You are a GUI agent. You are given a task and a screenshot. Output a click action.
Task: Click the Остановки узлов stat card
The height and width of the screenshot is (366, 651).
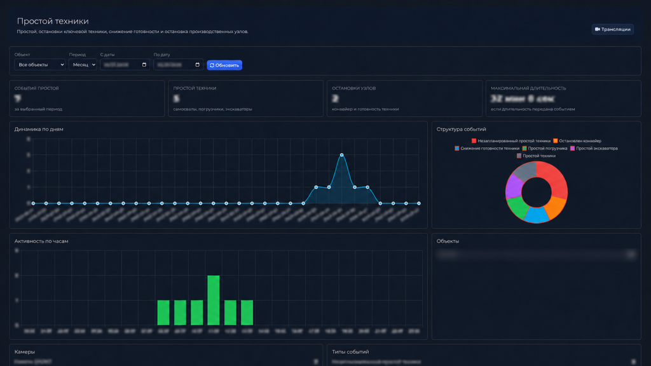[404, 98]
